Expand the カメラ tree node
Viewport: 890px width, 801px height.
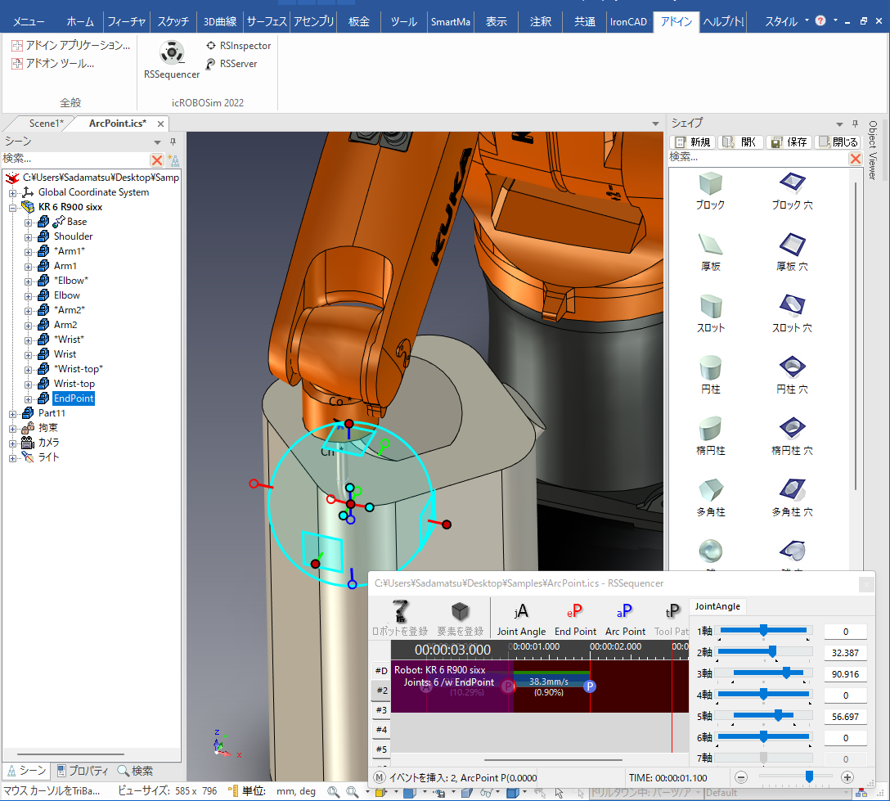pos(13,443)
